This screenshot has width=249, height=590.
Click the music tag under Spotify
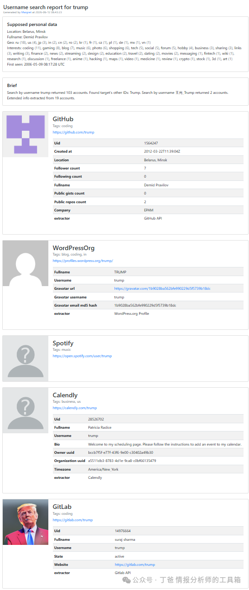tap(67, 349)
